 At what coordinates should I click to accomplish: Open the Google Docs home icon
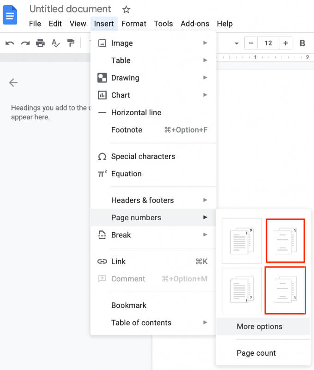pyautogui.click(x=10, y=15)
